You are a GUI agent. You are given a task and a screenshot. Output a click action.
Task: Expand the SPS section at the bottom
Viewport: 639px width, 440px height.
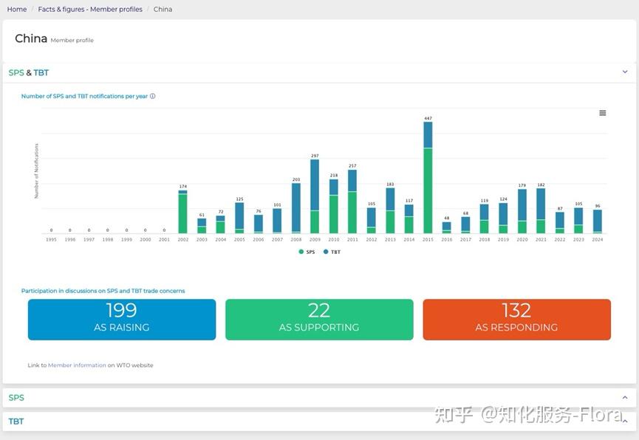(624, 397)
